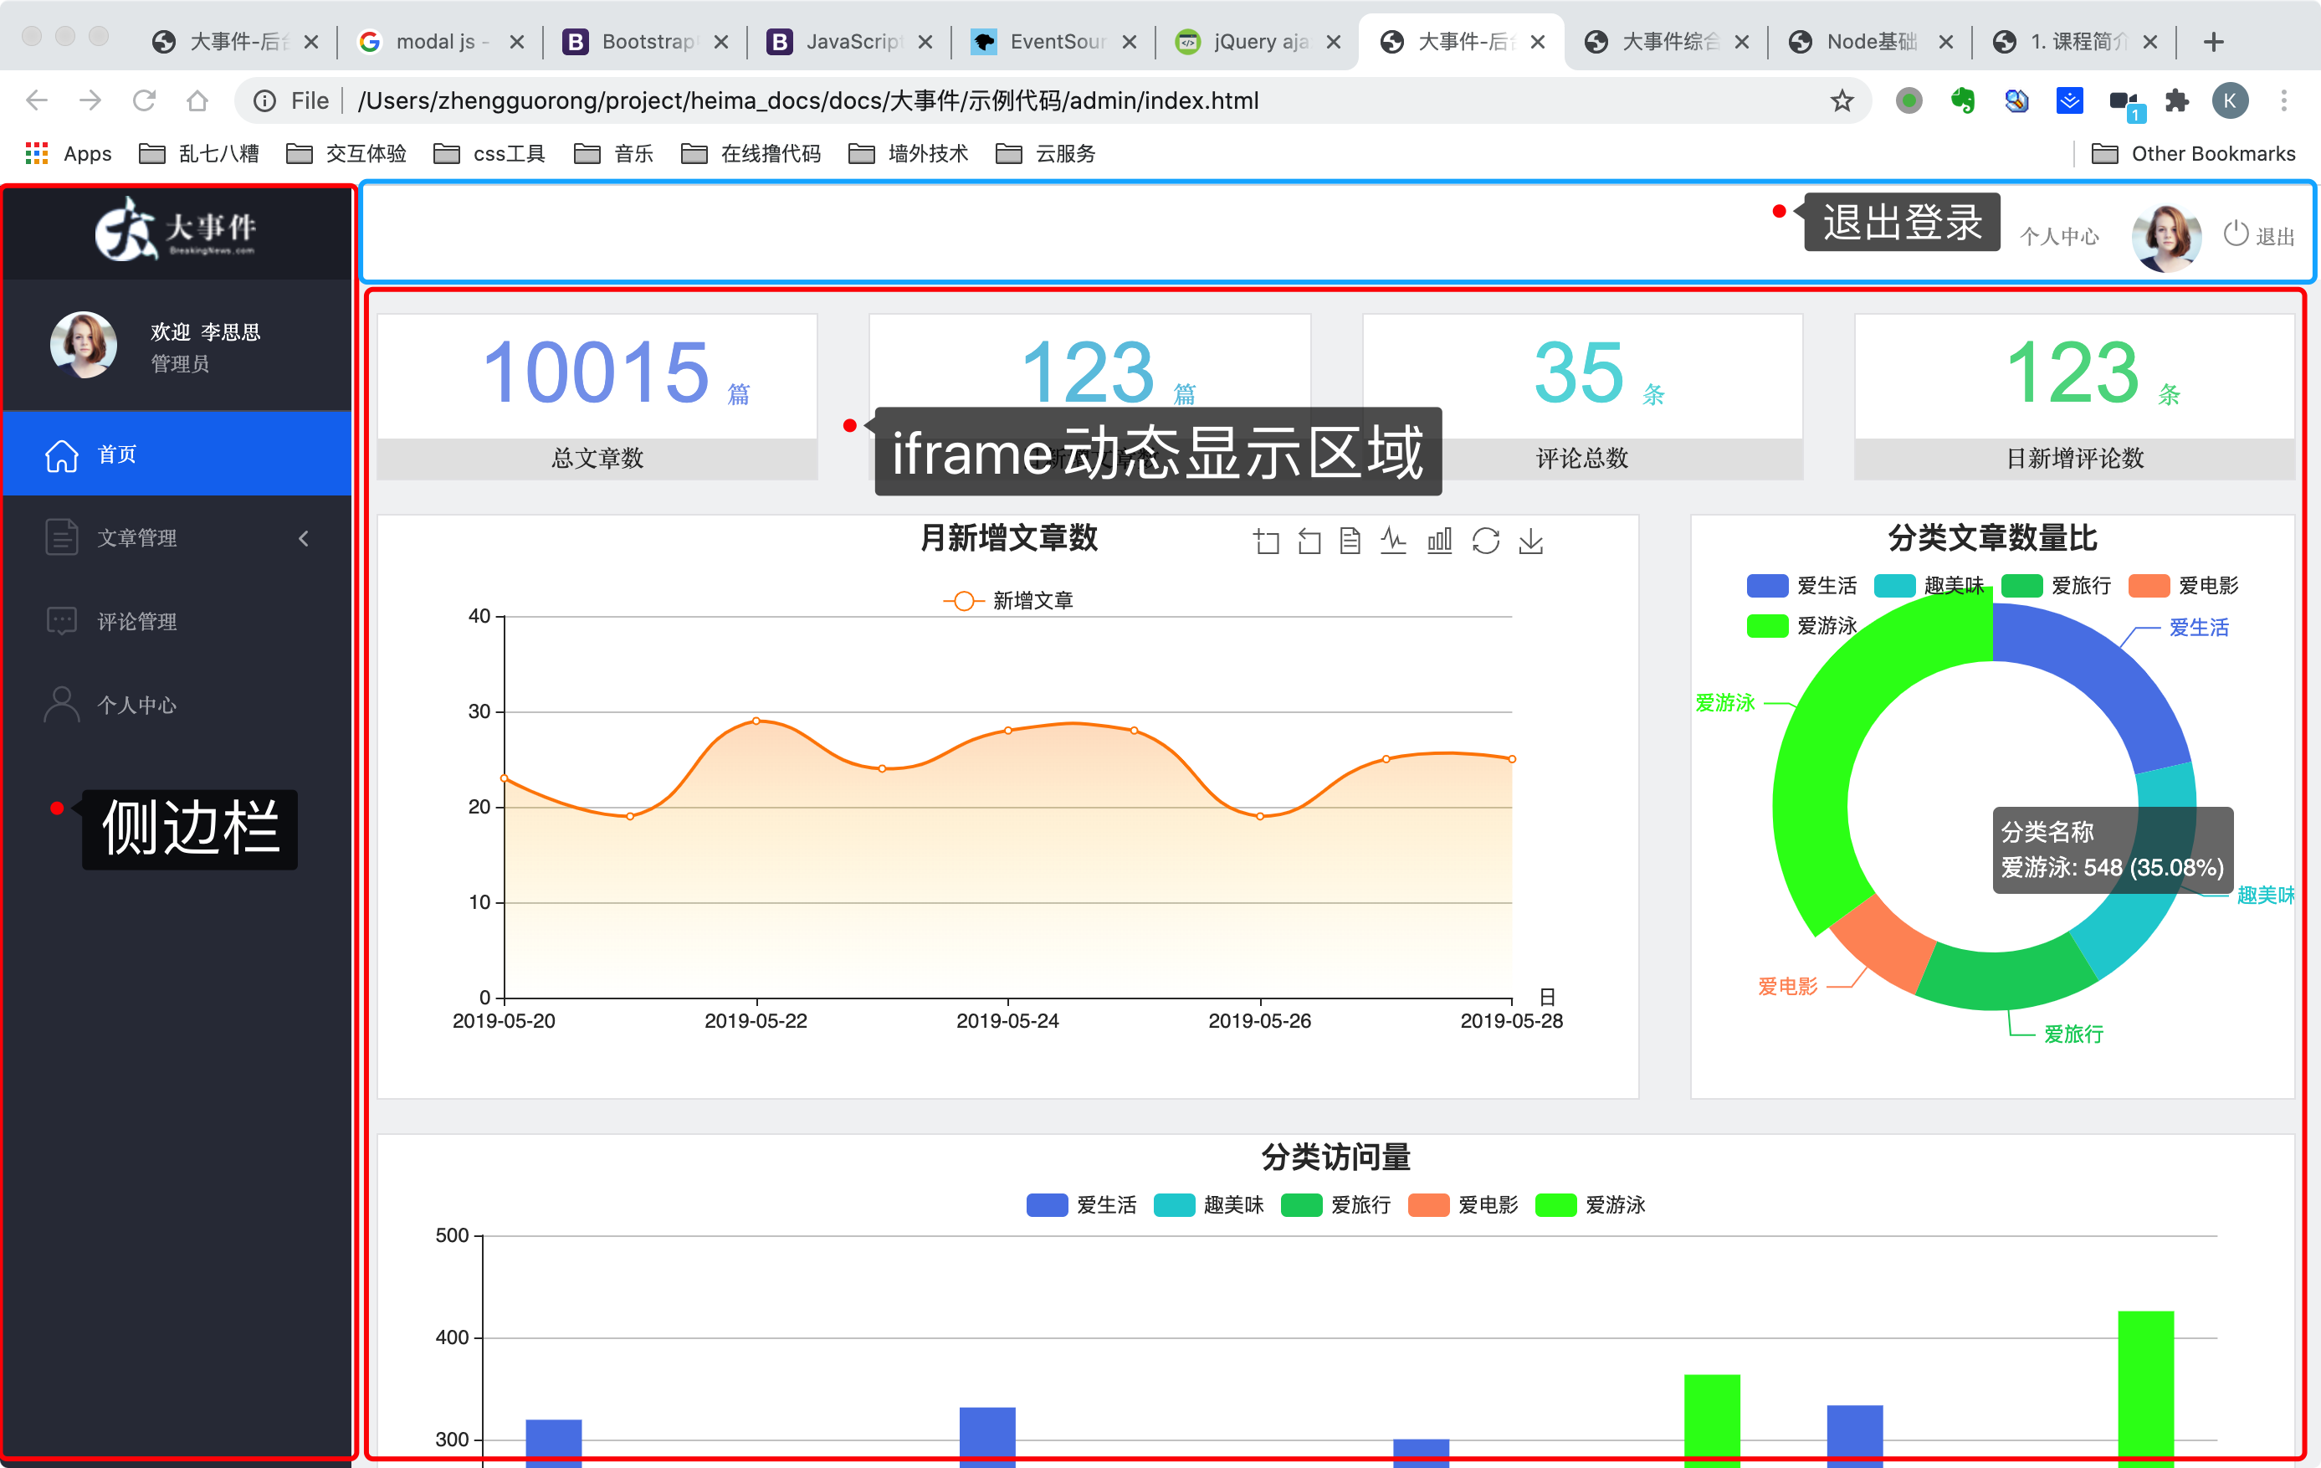The height and width of the screenshot is (1468, 2321).
Task: Open the Other Bookmarks folder
Action: [x=2194, y=153]
